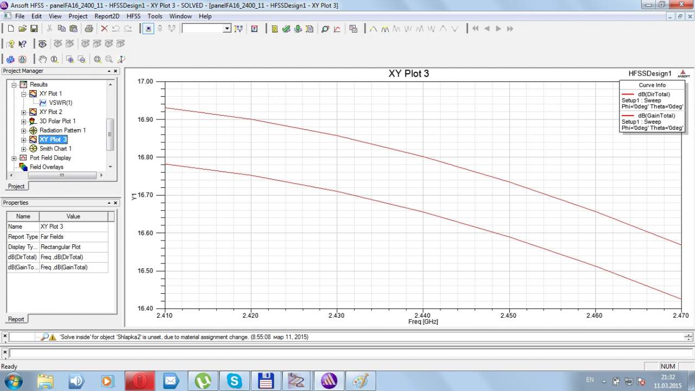Expand the XY Plot 3 node
The width and height of the screenshot is (695, 391).
click(24, 140)
